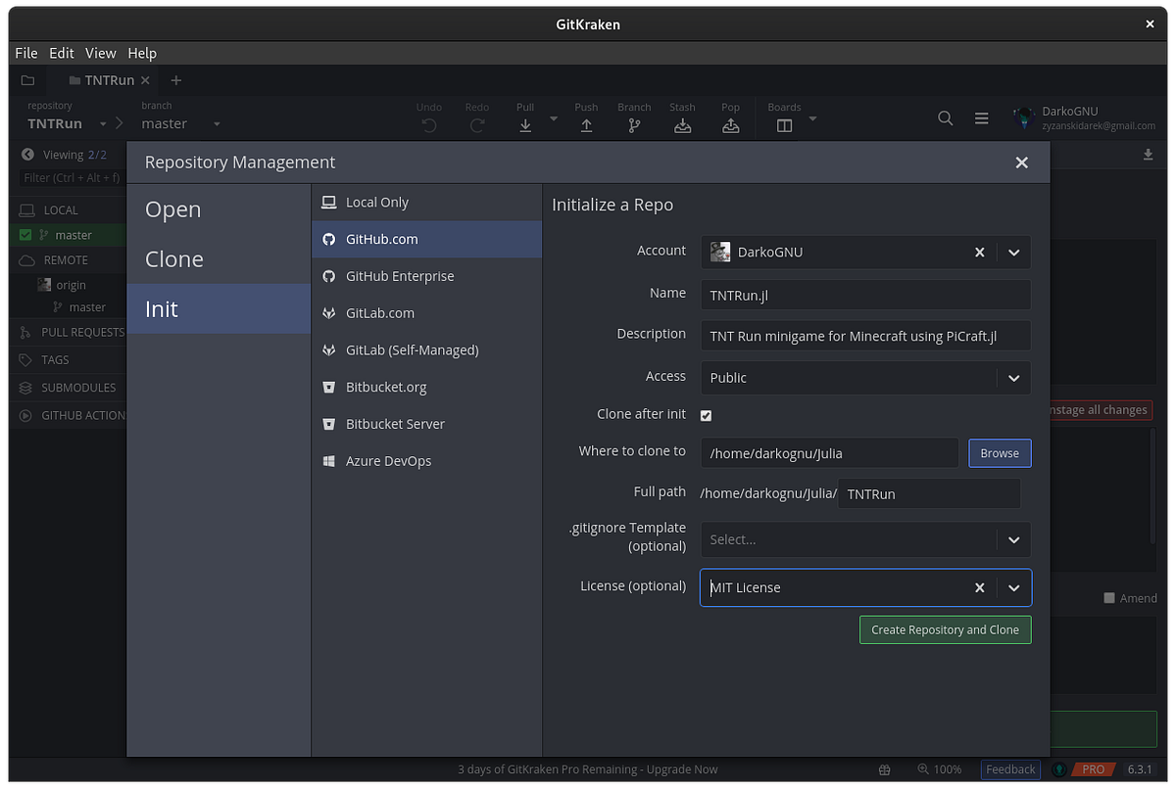Open the search magnifier icon
Image resolution: width=1176 pixels, height=790 pixels.
pyautogui.click(x=945, y=117)
